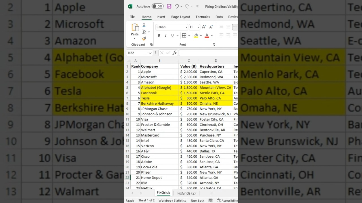Click the Paste clipboard icon

[135, 27]
